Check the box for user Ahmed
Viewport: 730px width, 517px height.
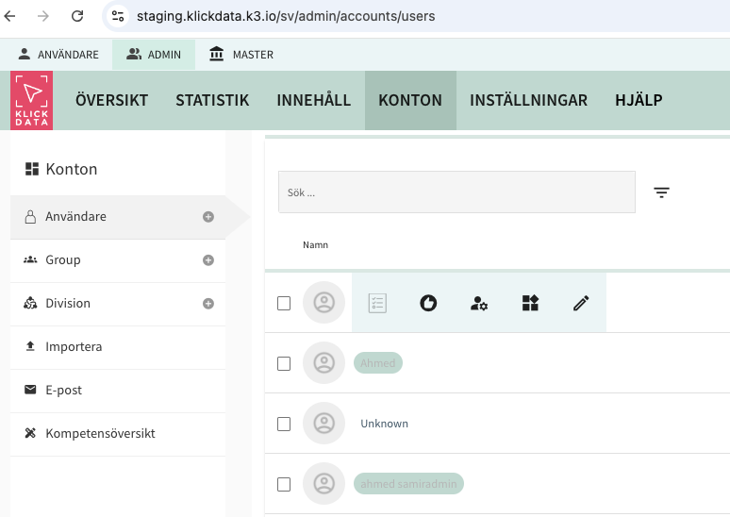pos(284,363)
